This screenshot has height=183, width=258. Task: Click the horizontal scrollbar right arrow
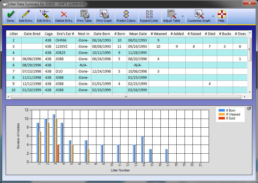(x=244, y=97)
